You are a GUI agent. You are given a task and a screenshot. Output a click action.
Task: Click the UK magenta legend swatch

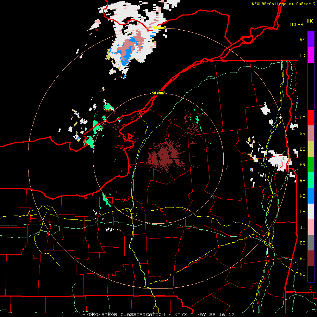pos(311,55)
